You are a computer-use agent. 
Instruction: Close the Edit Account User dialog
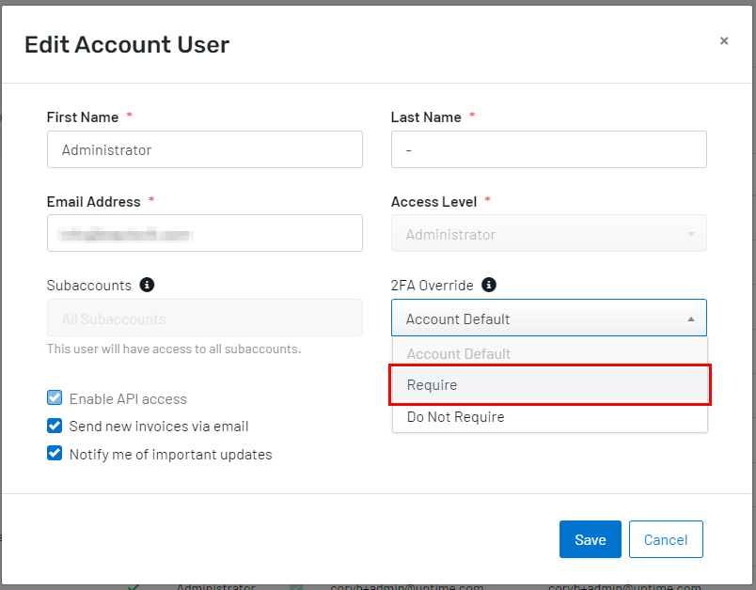723,40
